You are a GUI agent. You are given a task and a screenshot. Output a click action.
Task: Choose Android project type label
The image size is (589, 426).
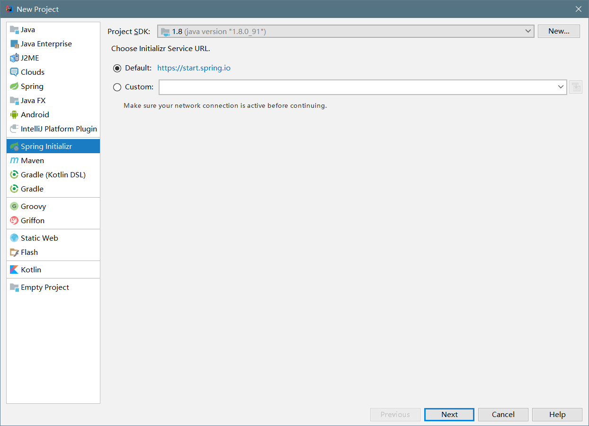35,115
